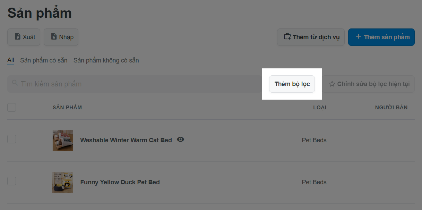422x210 pixels.
Task: Select checkbox for Funny Yellow Duck Pet Bed
Action: (x=11, y=181)
